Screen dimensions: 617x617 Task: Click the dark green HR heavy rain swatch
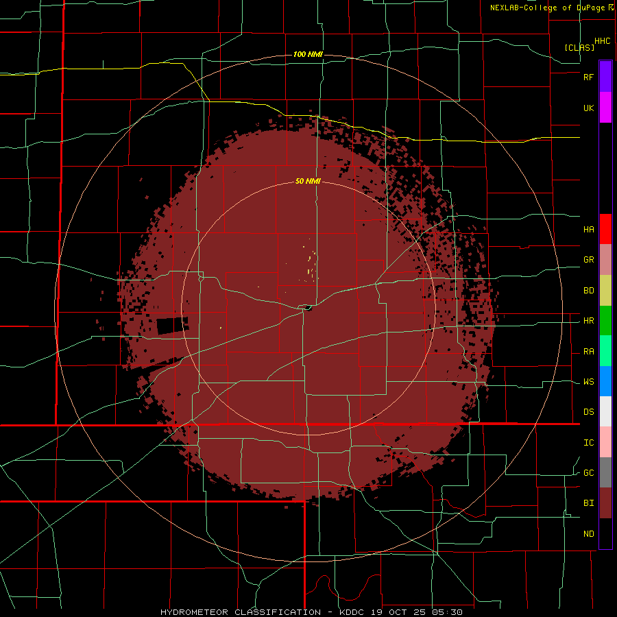point(605,320)
